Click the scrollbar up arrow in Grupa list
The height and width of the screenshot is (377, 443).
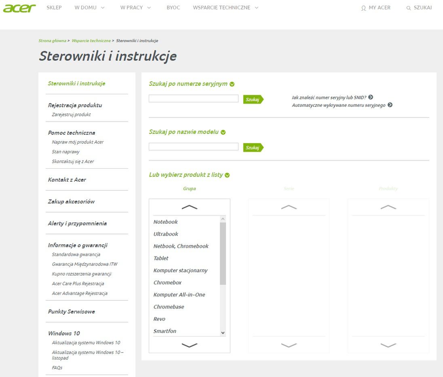coord(223,219)
